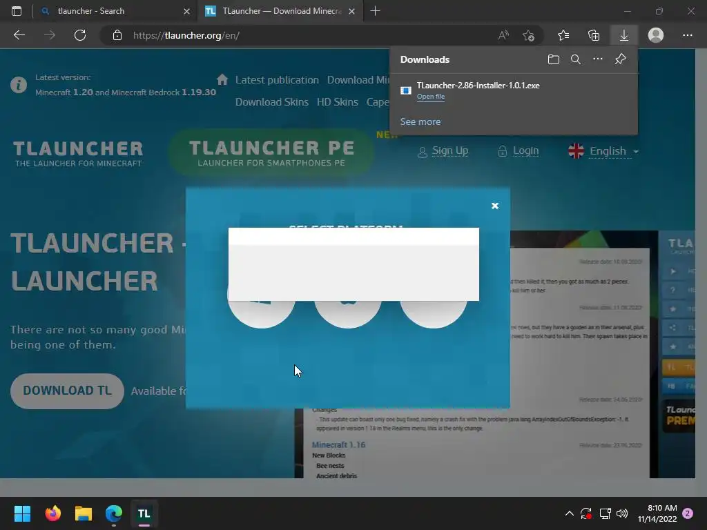Image resolution: width=707 pixels, height=530 pixels.
Task: Click See more in Downloads panel
Action: pos(420,121)
